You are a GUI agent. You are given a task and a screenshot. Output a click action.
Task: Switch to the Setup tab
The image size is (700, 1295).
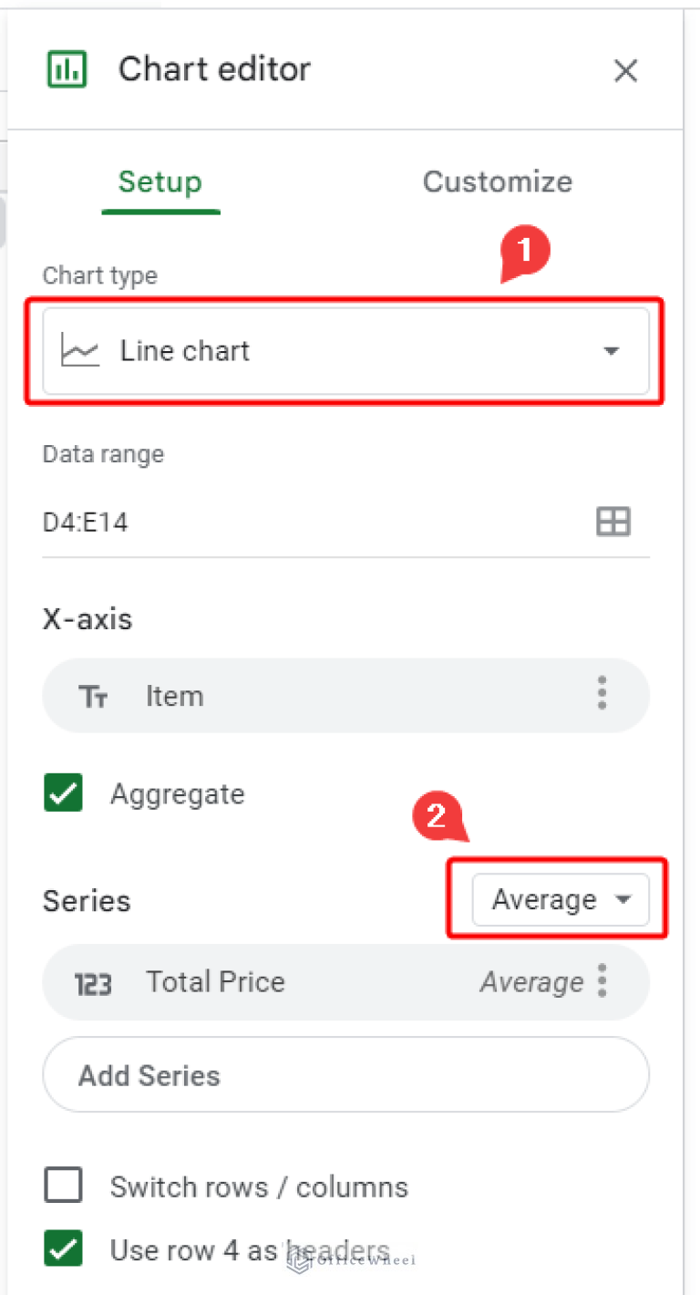click(x=160, y=181)
